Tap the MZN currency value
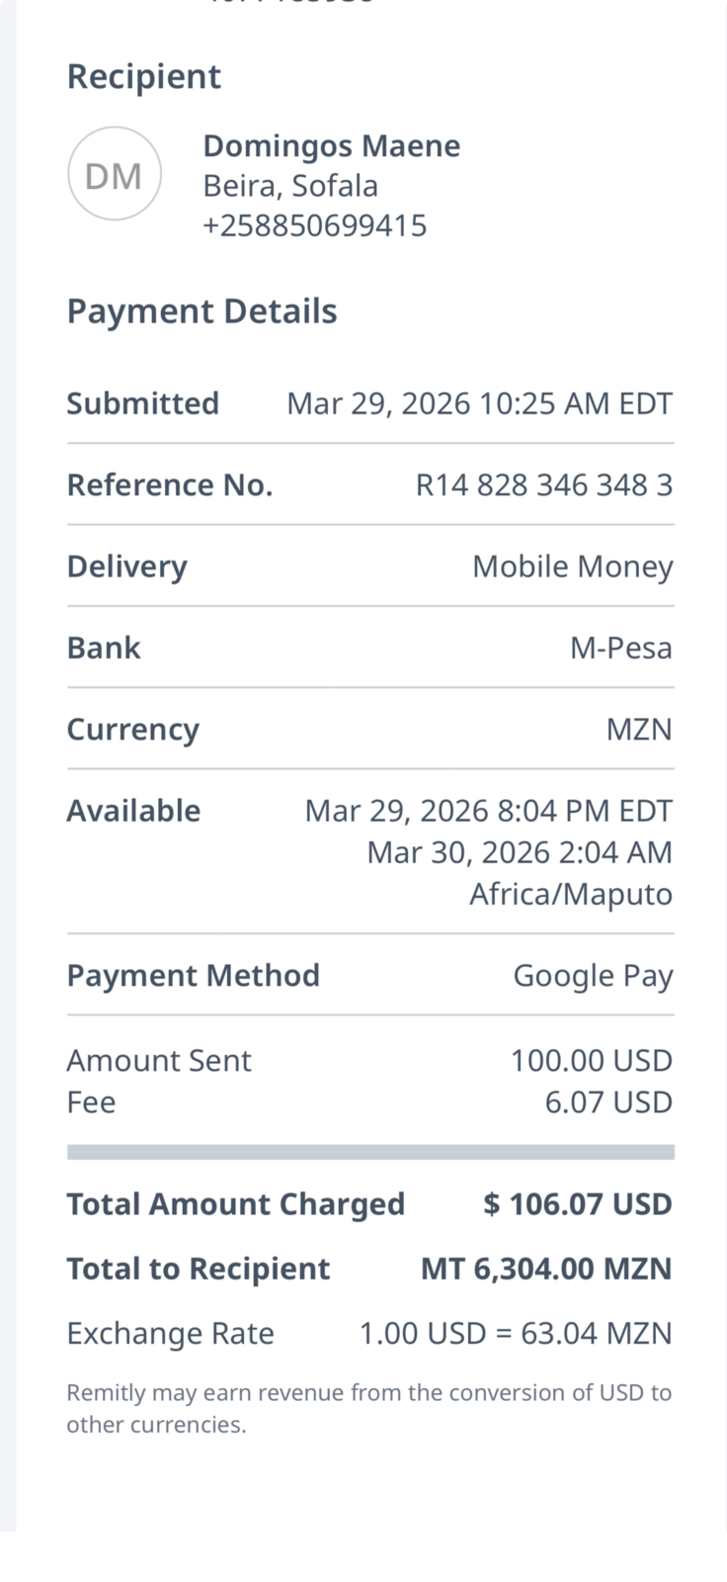 [638, 730]
